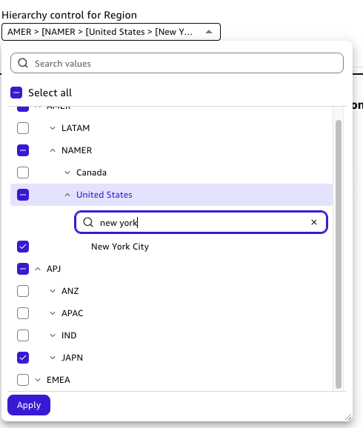Clear the 'new york' search field
The height and width of the screenshot is (428, 363).
coord(314,222)
